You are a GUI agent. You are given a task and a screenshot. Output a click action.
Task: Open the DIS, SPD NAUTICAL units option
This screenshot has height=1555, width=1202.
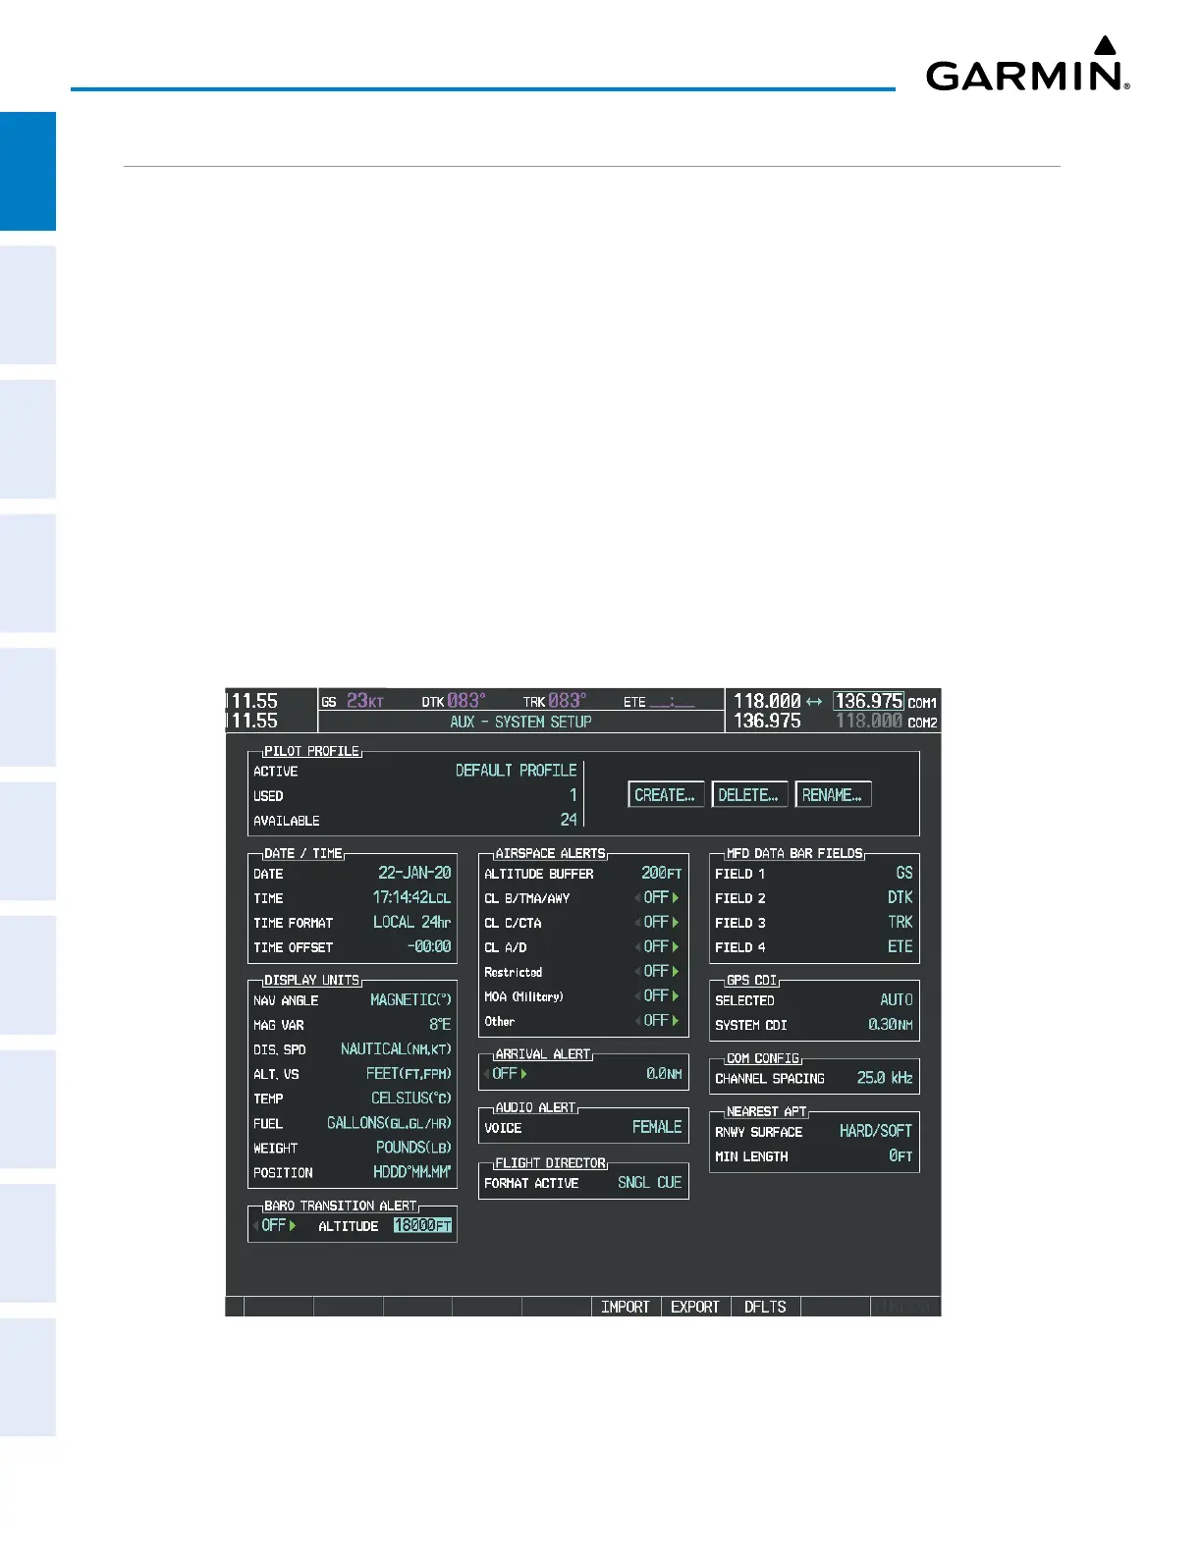[396, 1048]
